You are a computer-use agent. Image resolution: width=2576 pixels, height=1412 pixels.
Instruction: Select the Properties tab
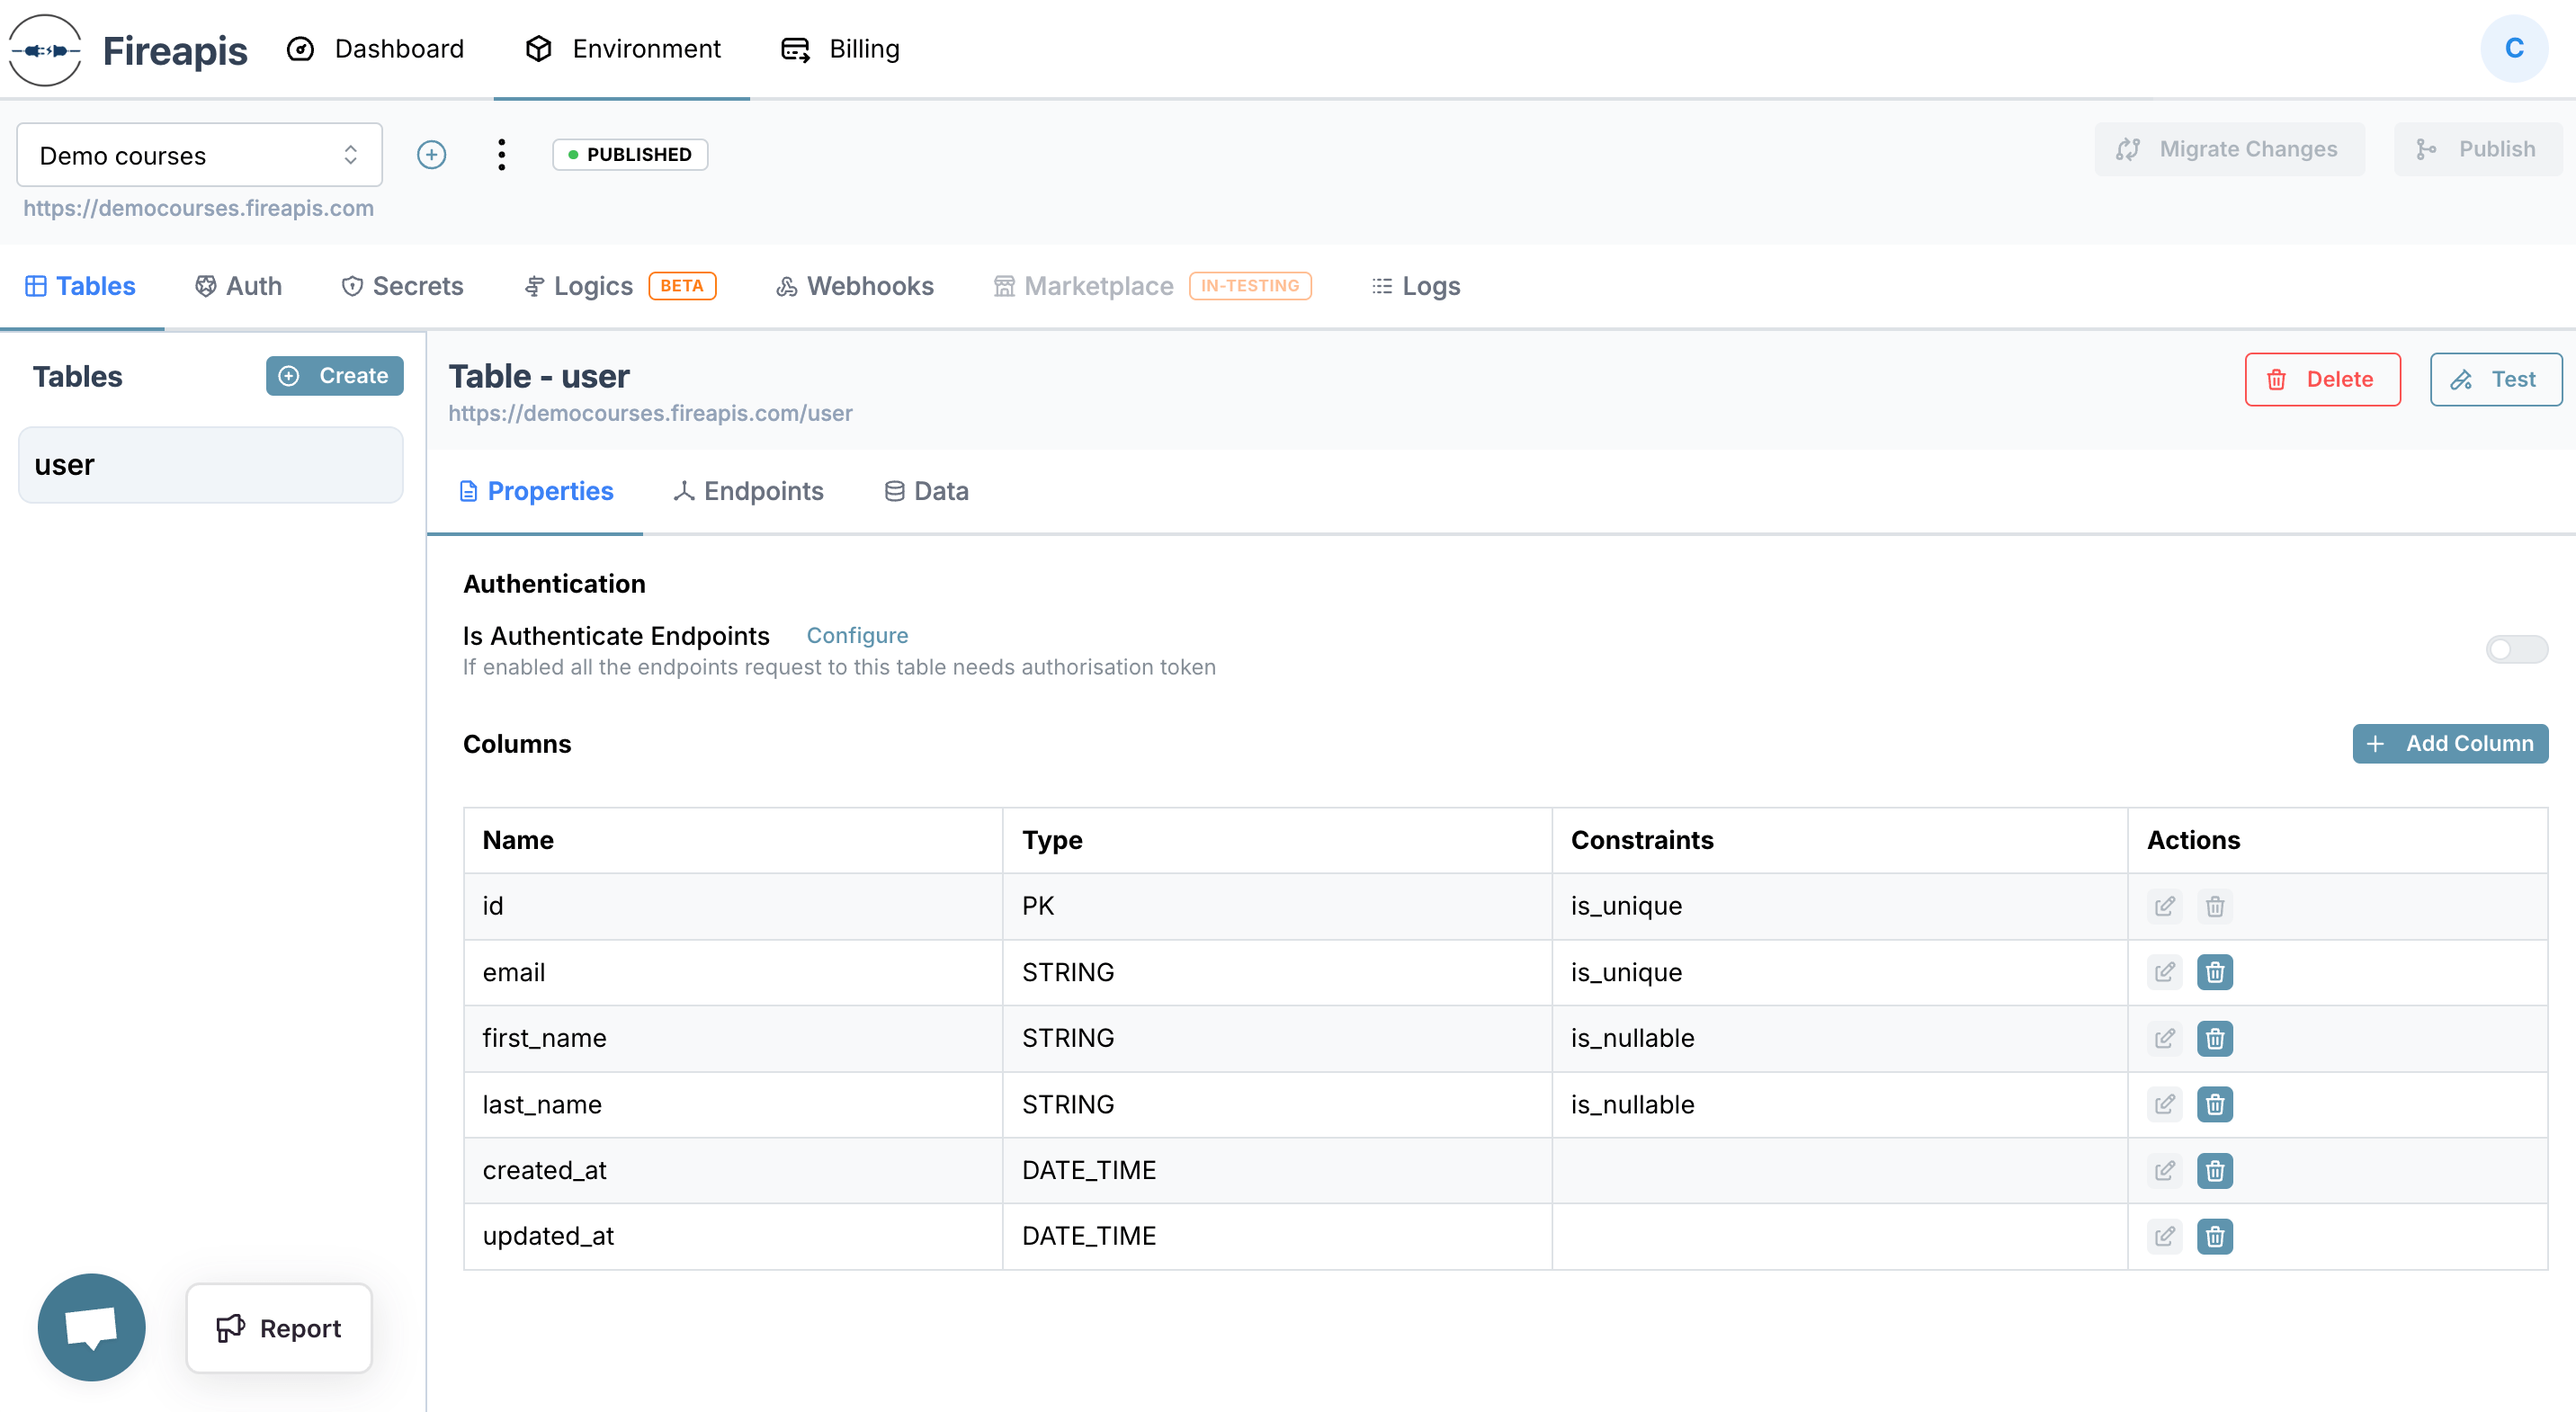pos(536,491)
